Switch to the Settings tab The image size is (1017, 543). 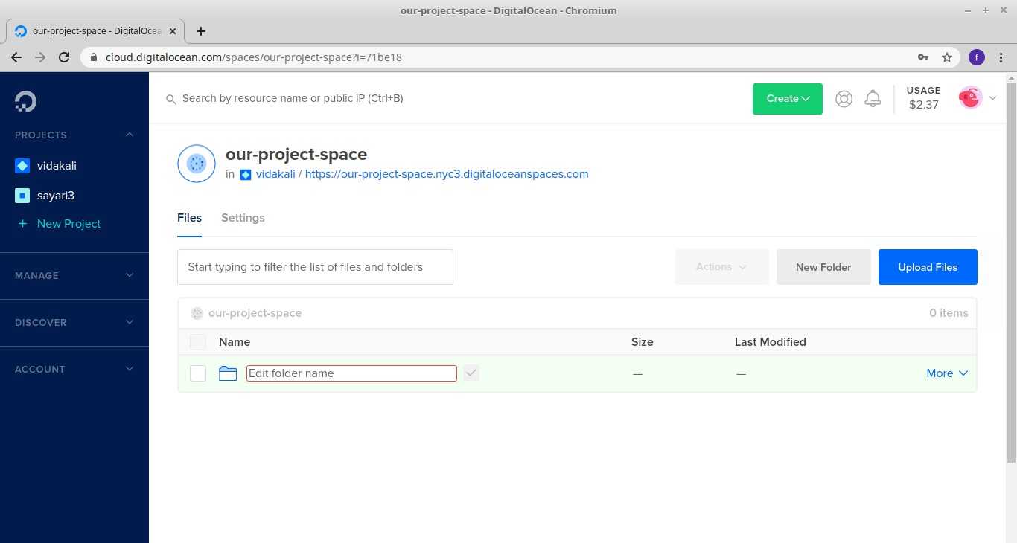coord(243,218)
